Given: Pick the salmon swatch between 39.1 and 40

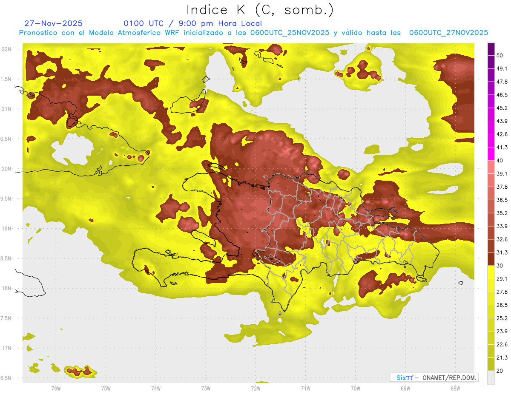Looking at the screenshot, I should pos(491,167).
